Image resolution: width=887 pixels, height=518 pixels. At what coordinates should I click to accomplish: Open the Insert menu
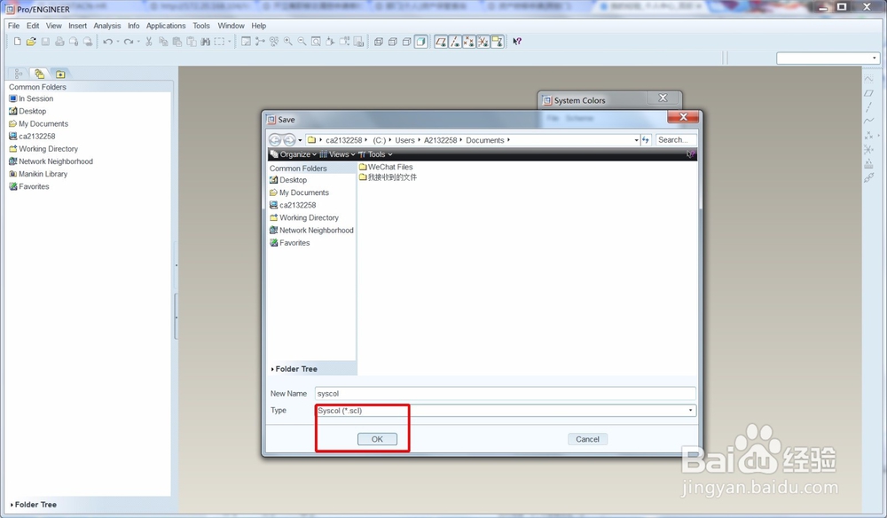click(x=77, y=26)
